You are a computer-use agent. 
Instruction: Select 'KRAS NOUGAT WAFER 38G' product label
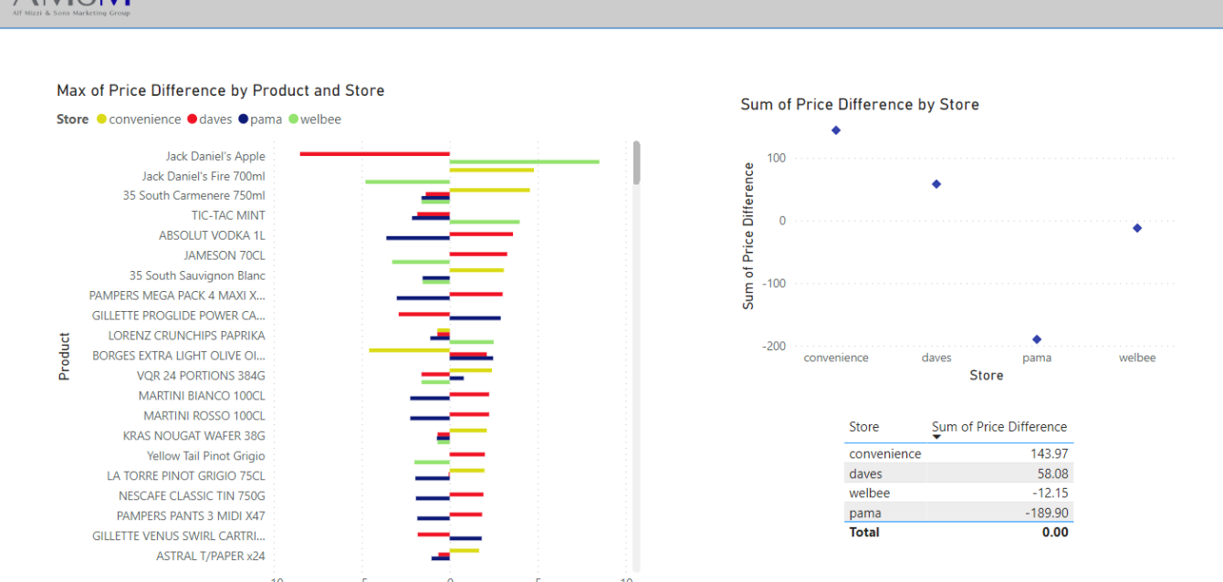pos(194,436)
